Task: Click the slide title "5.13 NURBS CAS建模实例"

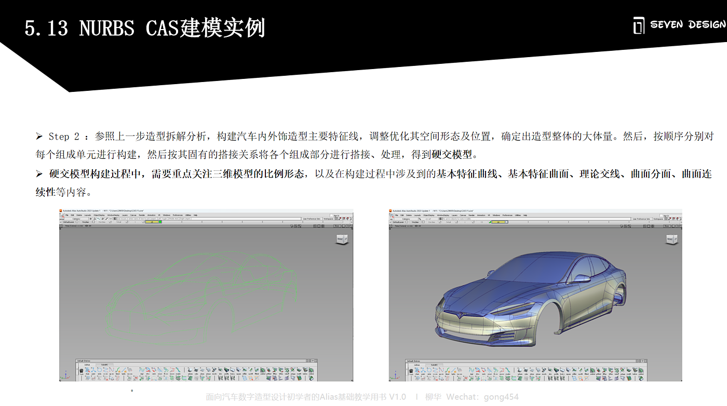Action: 145,28
